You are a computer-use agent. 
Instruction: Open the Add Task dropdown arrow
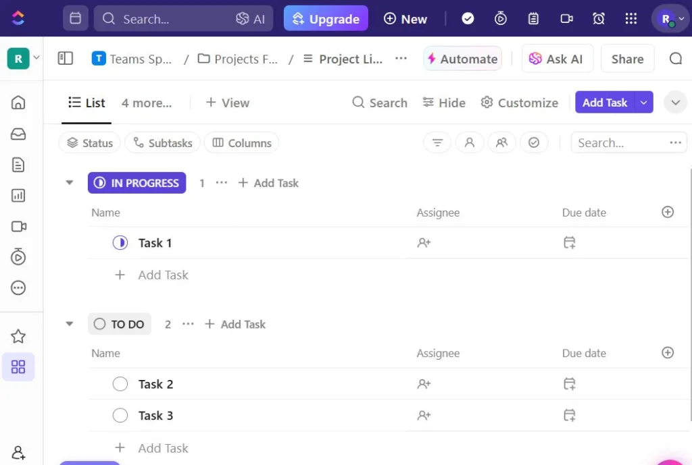[644, 103]
